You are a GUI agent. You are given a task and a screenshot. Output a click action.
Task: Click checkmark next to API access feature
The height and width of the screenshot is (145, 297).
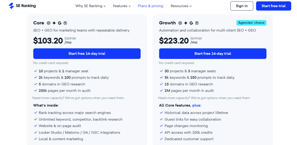[161, 132]
